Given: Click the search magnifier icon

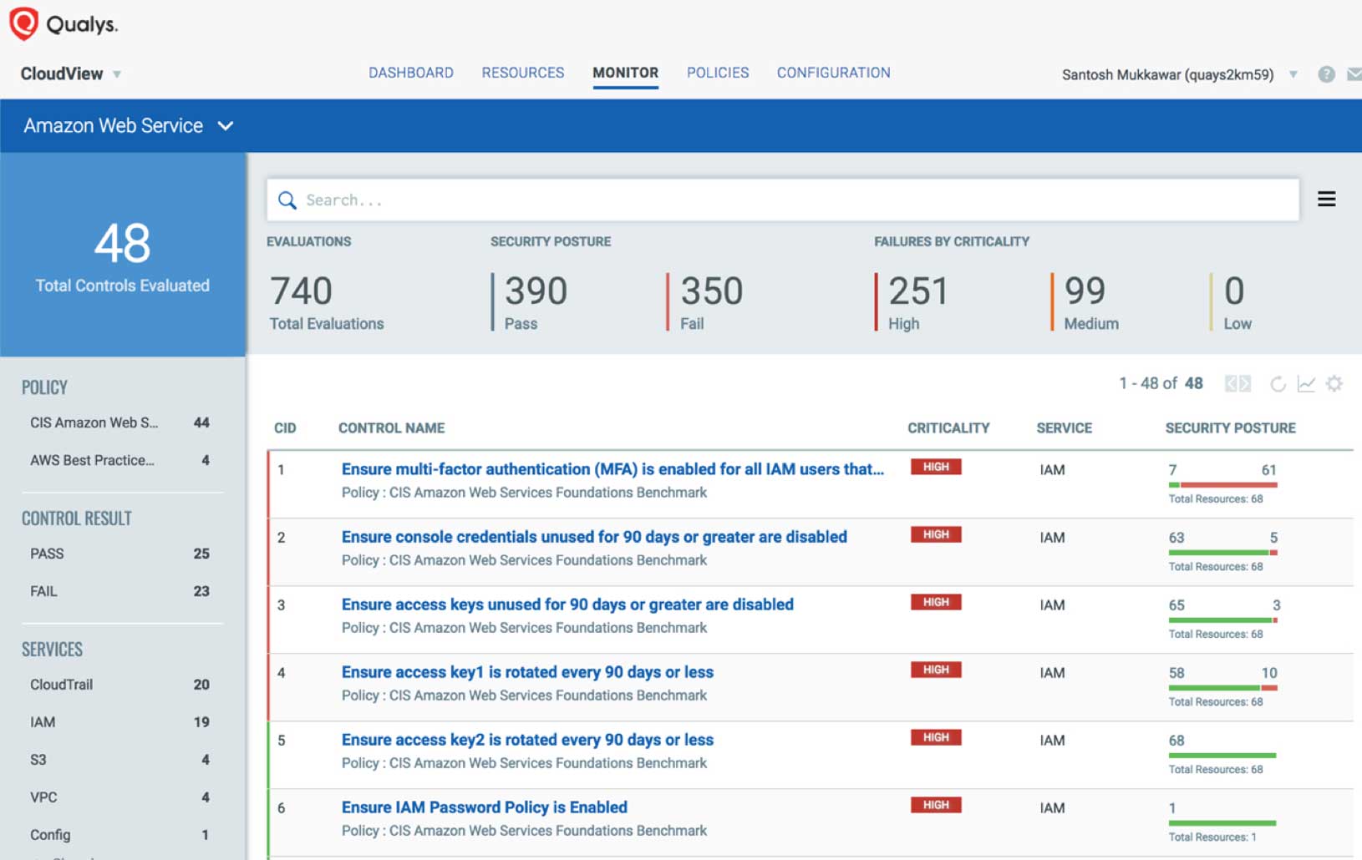Looking at the screenshot, I should point(287,200).
